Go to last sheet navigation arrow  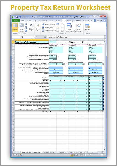(x=19, y=152)
